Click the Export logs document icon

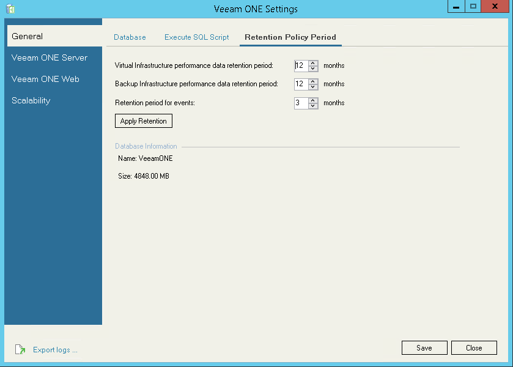[x=20, y=349]
